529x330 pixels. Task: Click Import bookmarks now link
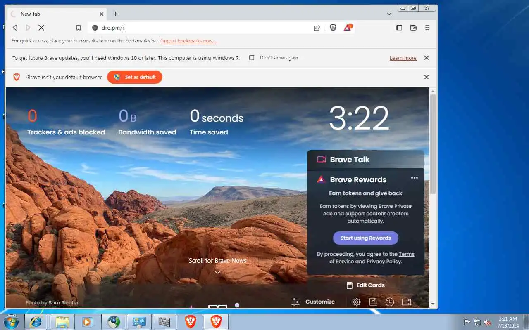point(188,41)
